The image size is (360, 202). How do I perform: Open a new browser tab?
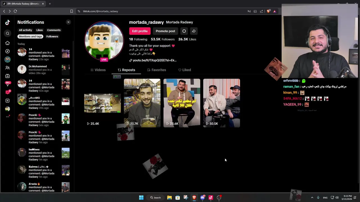click(50, 4)
